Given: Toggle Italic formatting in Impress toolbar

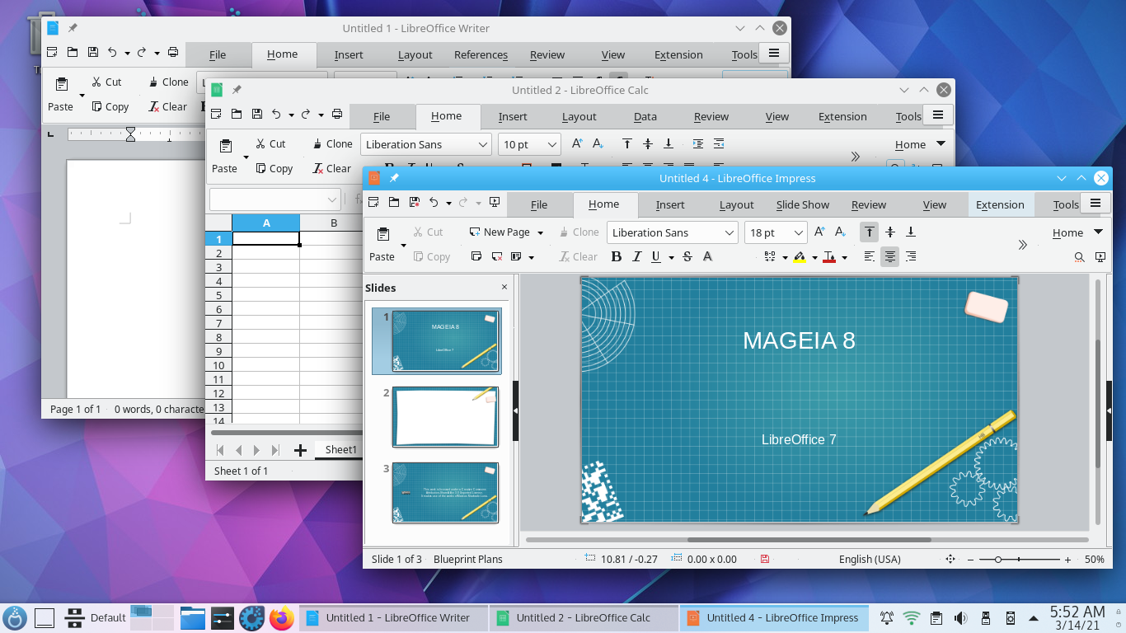Looking at the screenshot, I should coord(636,257).
